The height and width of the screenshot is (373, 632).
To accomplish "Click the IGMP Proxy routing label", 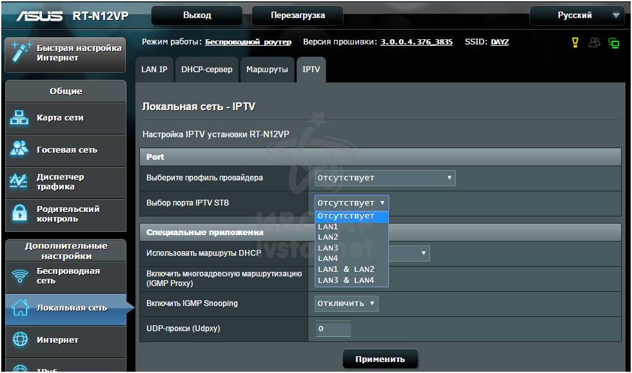I will pyautogui.click(x=224, y=278).
